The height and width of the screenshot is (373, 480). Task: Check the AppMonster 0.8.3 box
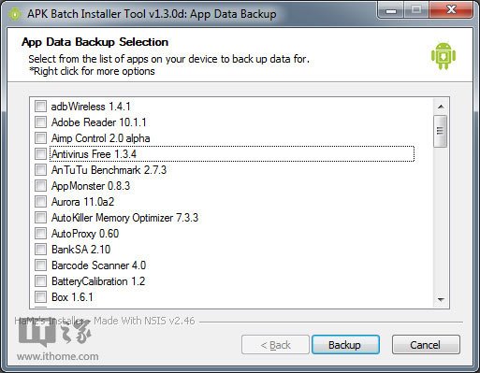coord(40,186)
